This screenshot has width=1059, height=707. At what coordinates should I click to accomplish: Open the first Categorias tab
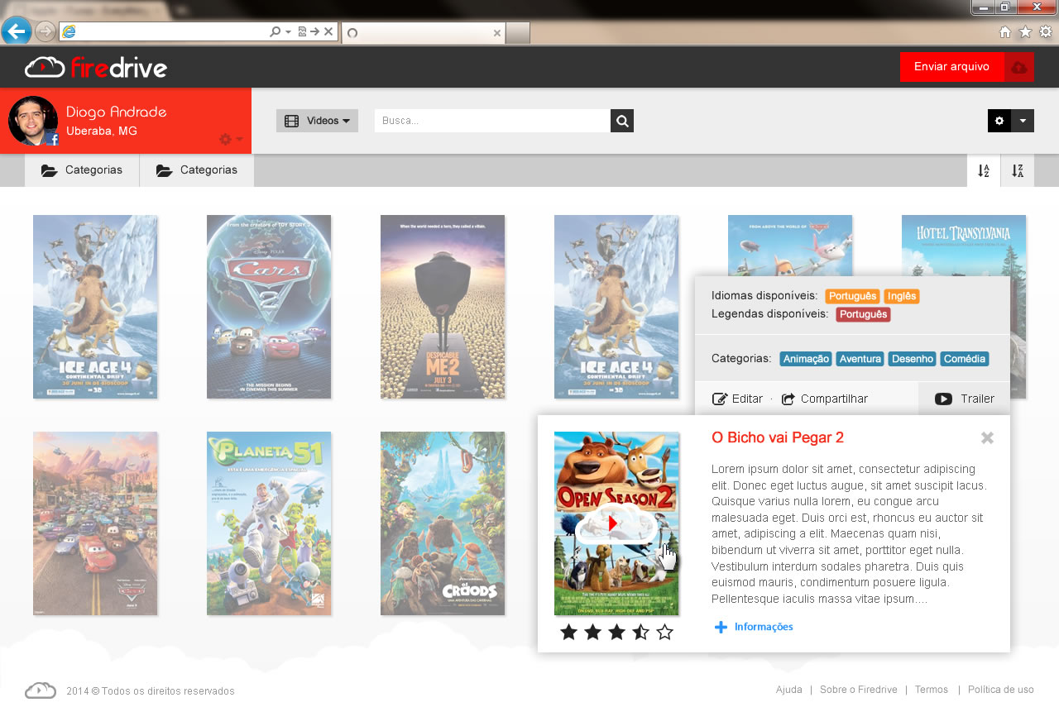click(x=82, y=170)
